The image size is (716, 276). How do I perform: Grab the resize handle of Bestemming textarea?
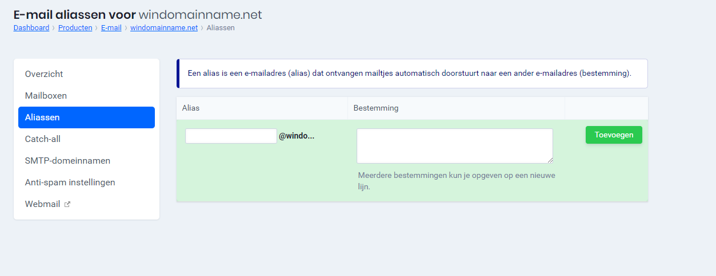pos(550,160)
